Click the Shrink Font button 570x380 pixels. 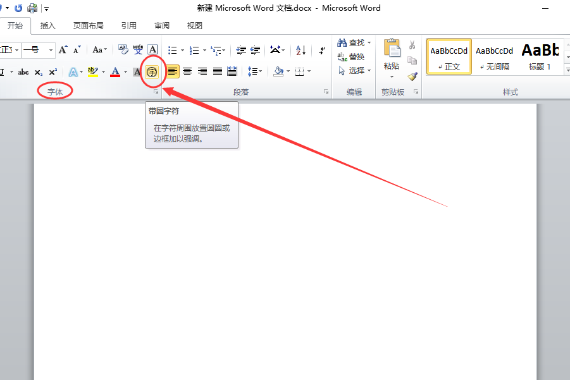[77, 50]
